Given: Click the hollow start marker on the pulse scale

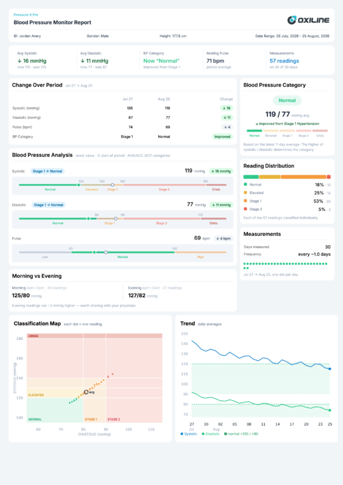Looking at the screenshot, I should [x=106, y=252].
